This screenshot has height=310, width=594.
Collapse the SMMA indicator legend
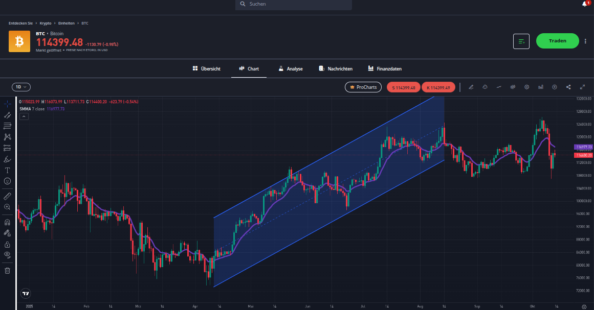(x=24, y=116)
